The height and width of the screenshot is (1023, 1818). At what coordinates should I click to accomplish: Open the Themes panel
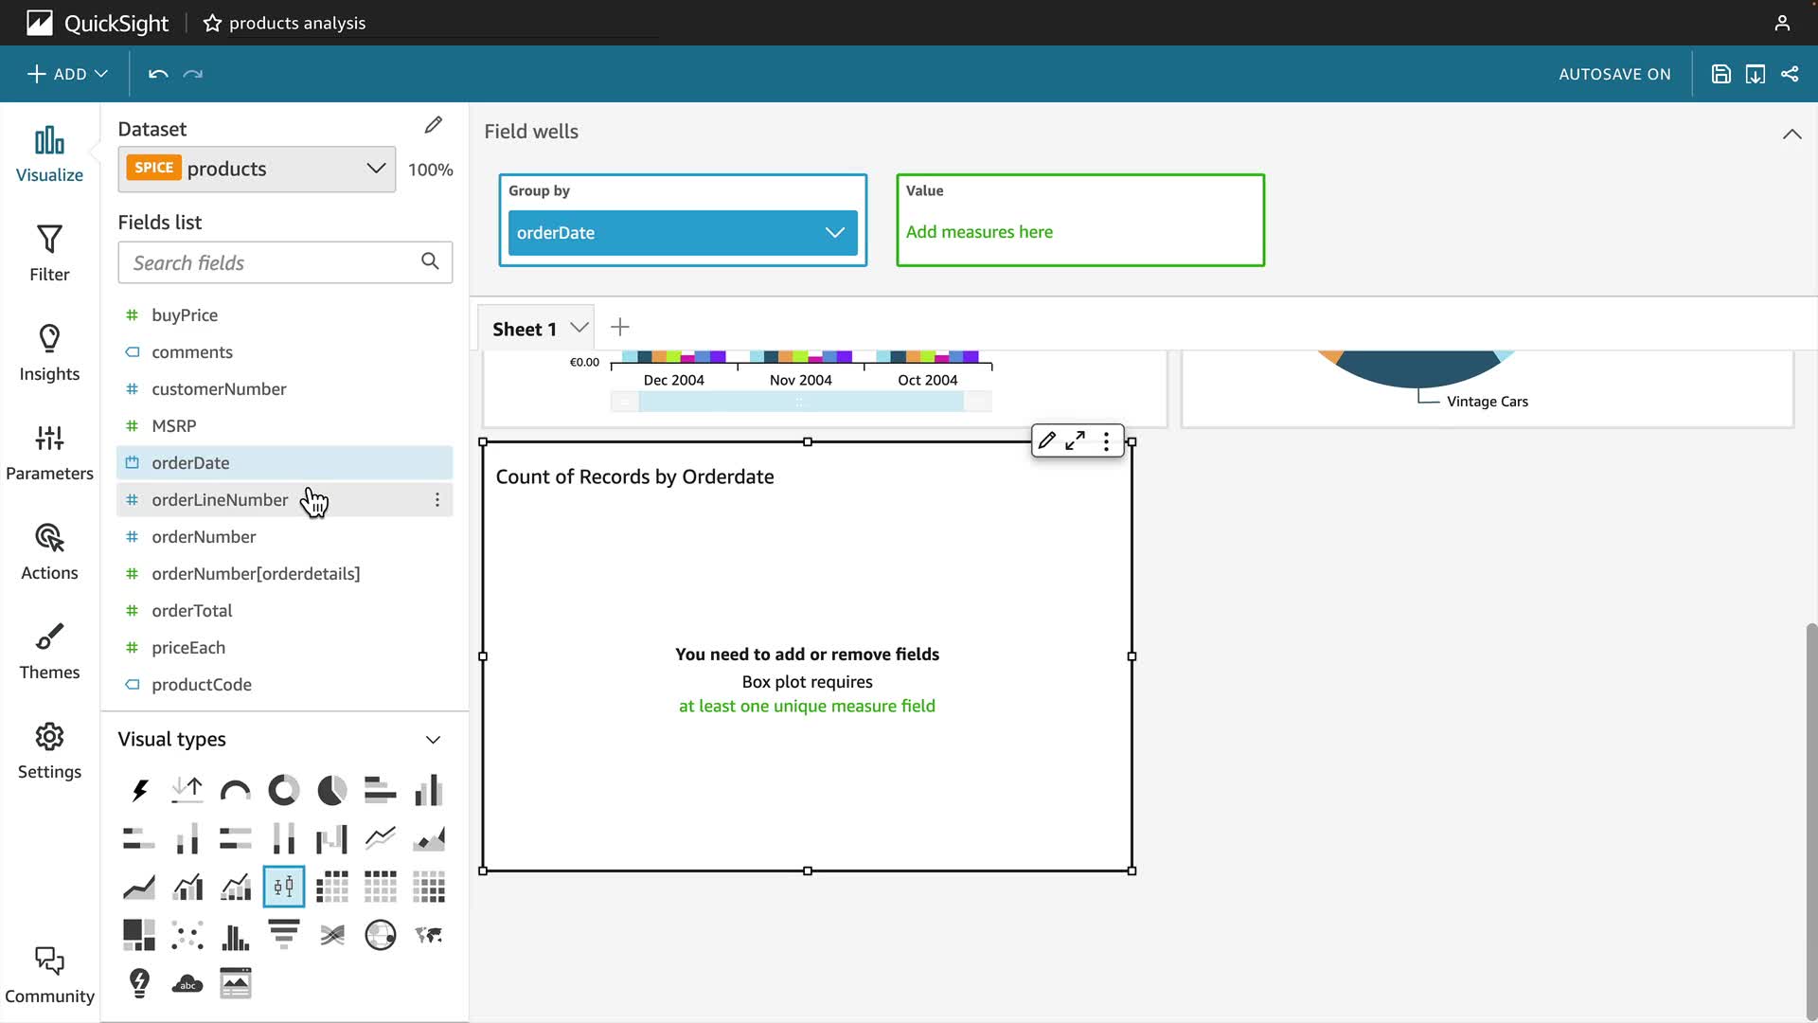49,651
